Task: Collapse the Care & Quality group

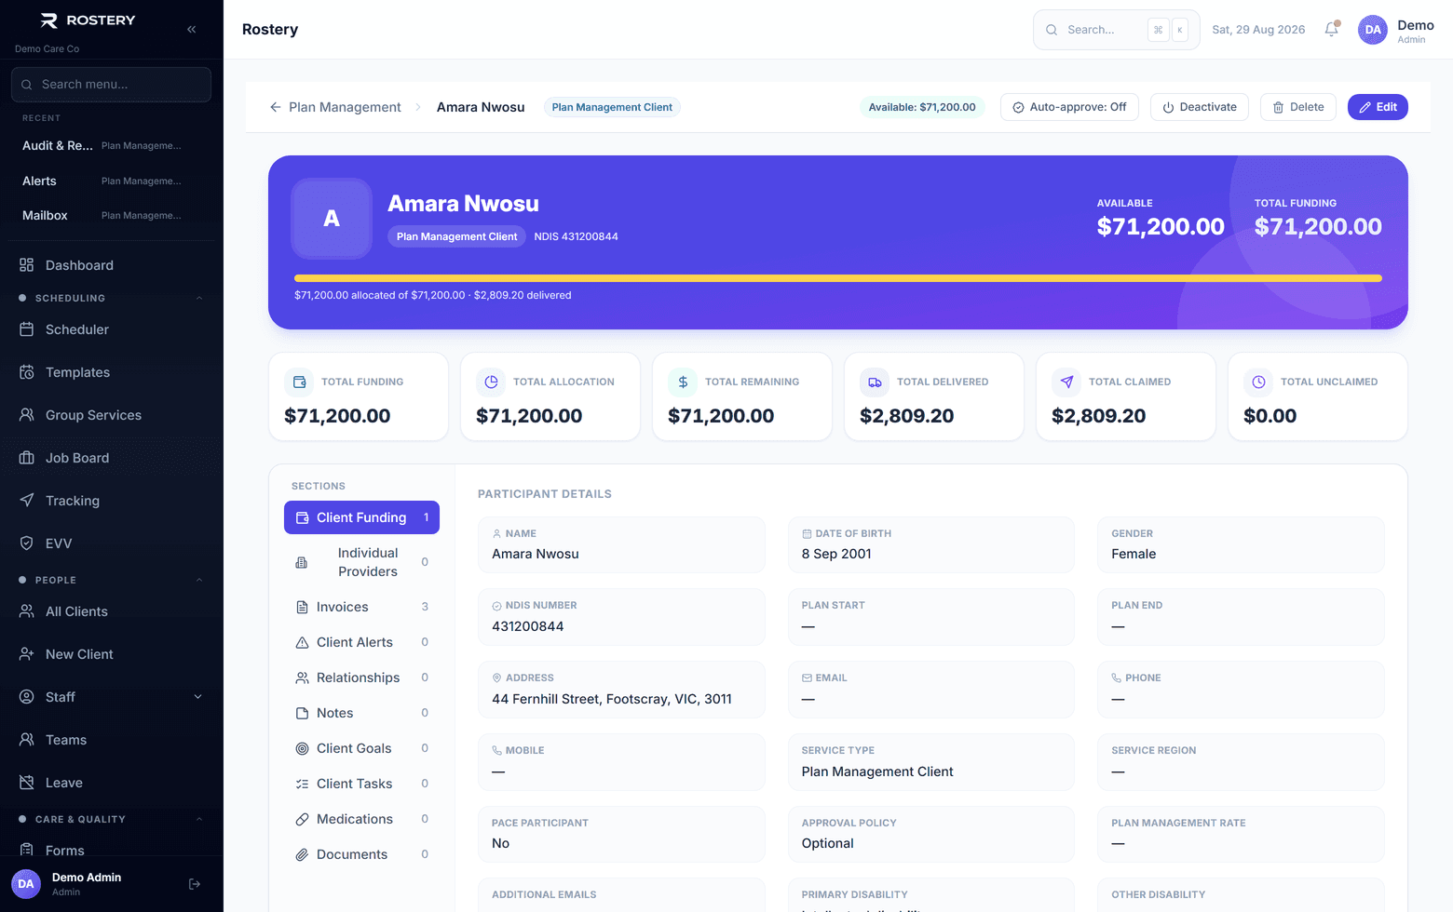Action: 199,819
